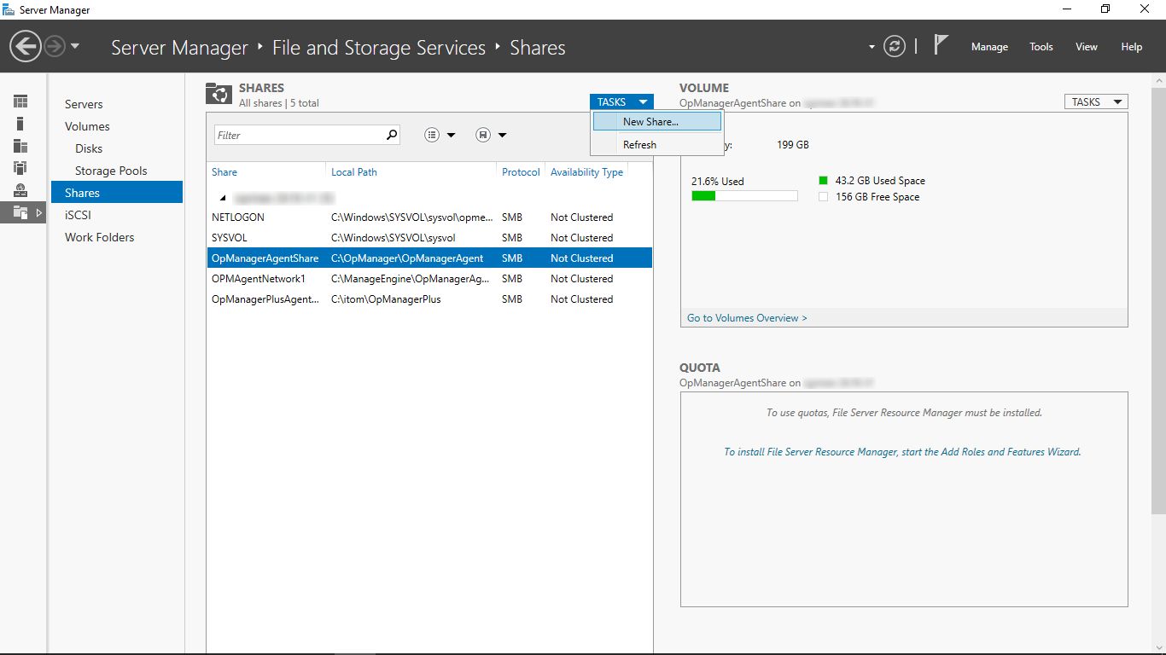Open the Dashboard icon in the left sidebar
The width and height of the screenshot is (1166, 655).
pos(20,101)
